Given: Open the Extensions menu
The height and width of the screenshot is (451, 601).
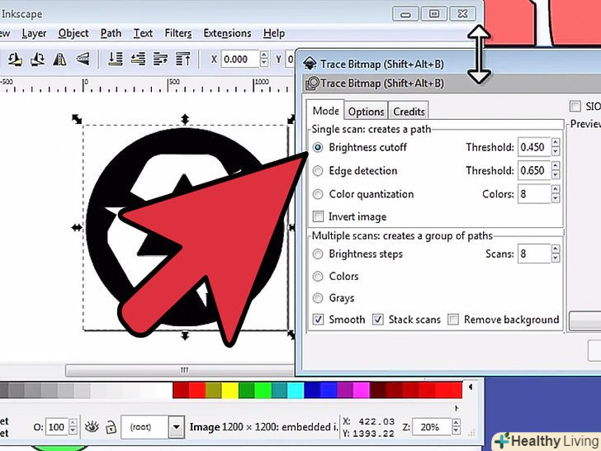Looking at the screenshot, I should [x=227, y=33].
